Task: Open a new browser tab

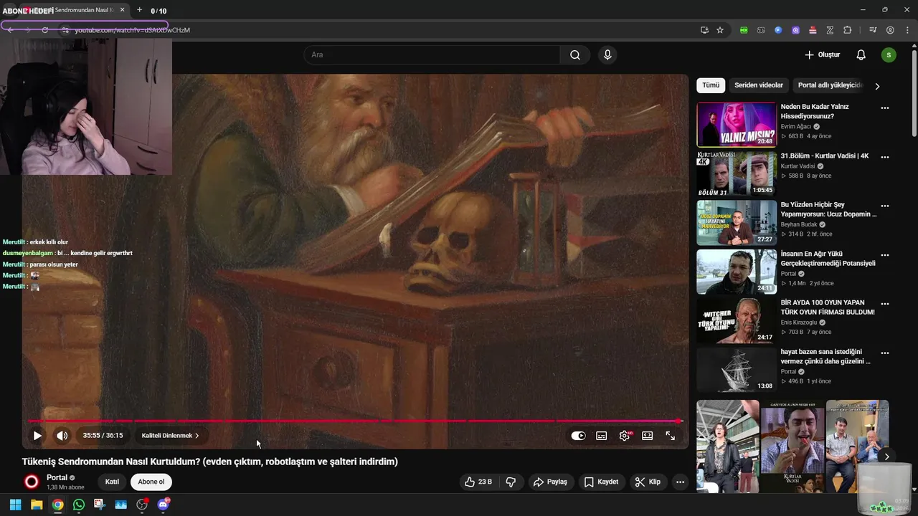Action: pos(139,10)
